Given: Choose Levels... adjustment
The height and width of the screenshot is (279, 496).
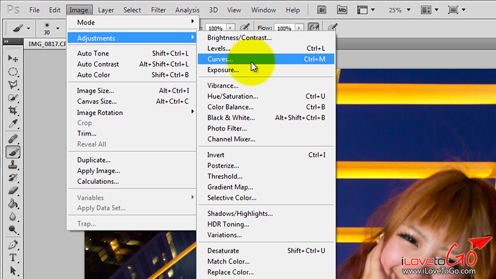Looking at the screenshot, I should [x=266, y=48].
